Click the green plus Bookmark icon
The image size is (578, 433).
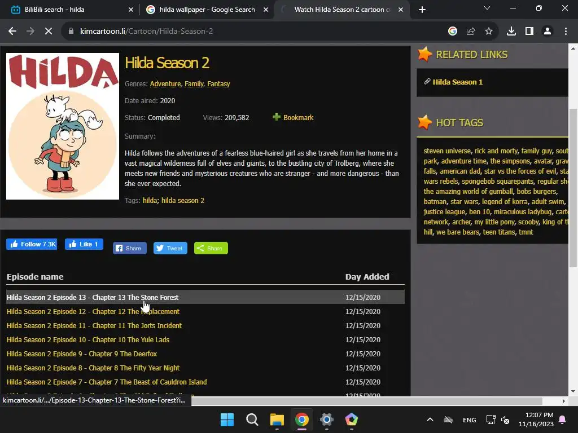[277, 117]
